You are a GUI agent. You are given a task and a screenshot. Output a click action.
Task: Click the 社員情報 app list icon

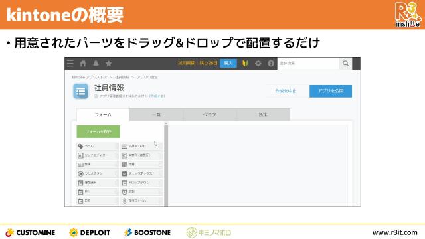(x=81, y=92)
